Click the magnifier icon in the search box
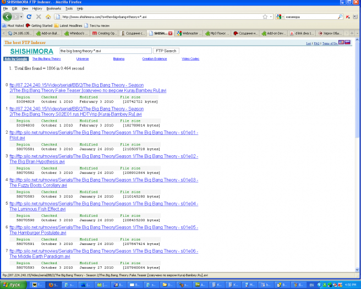This screenshot has height=289, width=361. point(340,17)
